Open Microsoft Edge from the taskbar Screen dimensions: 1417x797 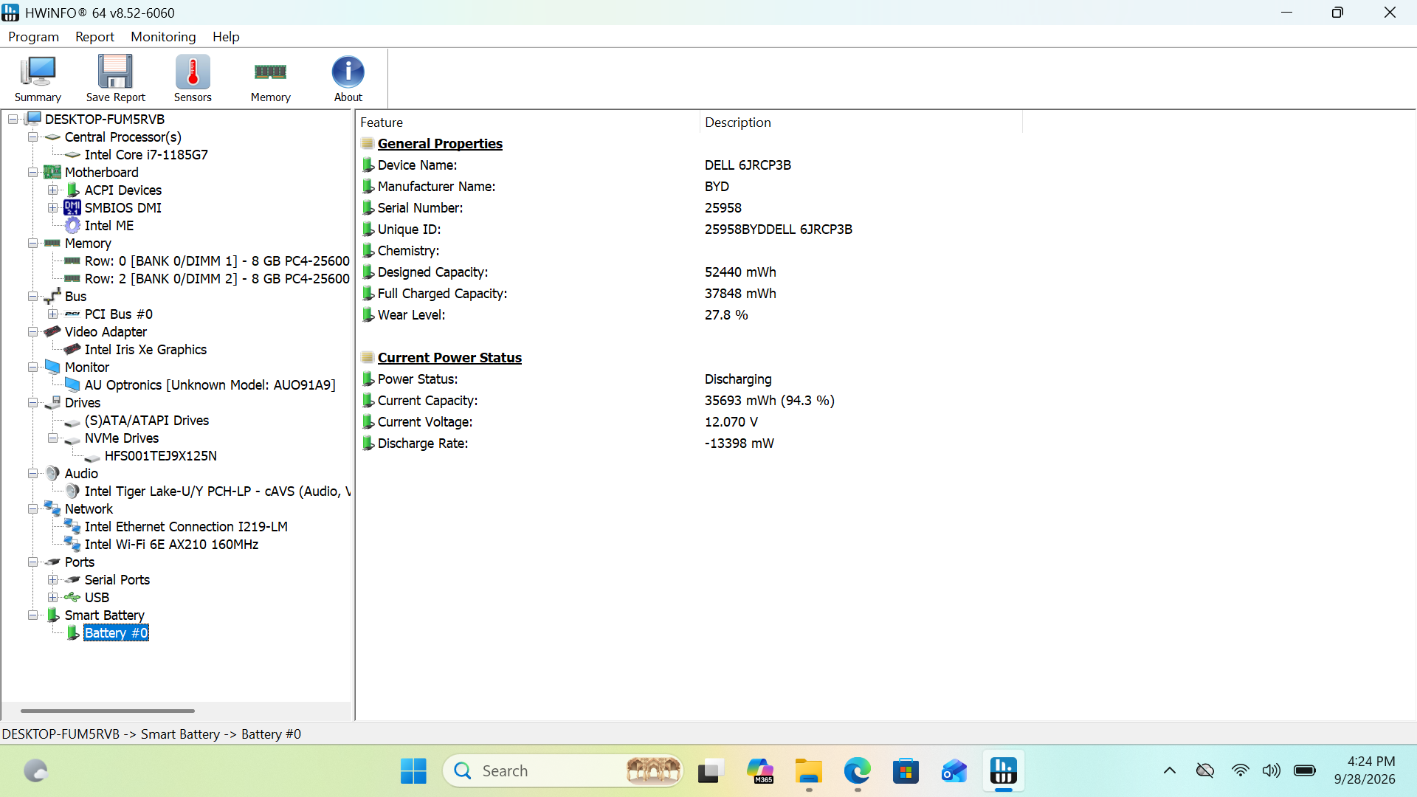[857, 771]
